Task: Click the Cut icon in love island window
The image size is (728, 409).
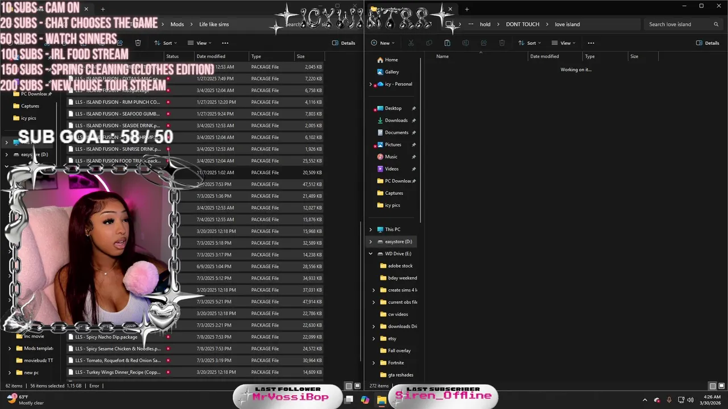Action: (411, 43)
